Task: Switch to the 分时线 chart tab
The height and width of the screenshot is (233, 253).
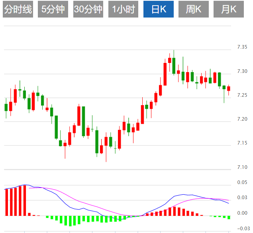Action: click(18, 9)
